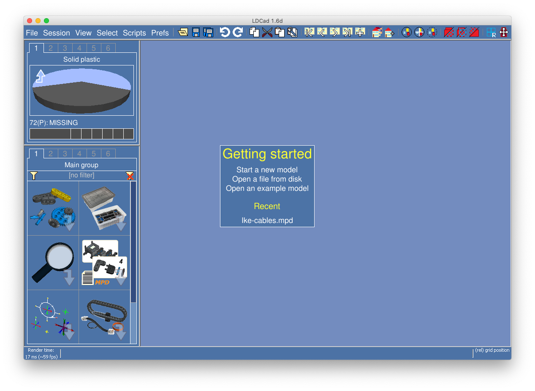Toggle the relative grid 'R' icon
The image size is (535, 391).
491,32
